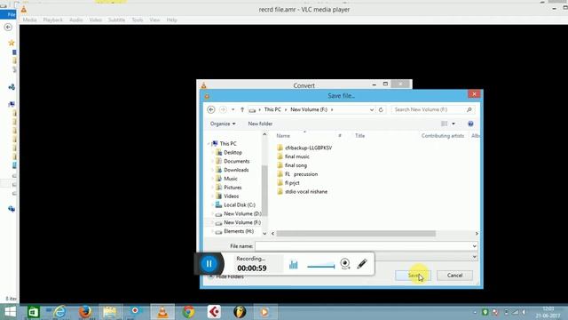This screenshot has height=320, width=568.
Task: Refresh the folder listing
Action: tap(381, 109)
